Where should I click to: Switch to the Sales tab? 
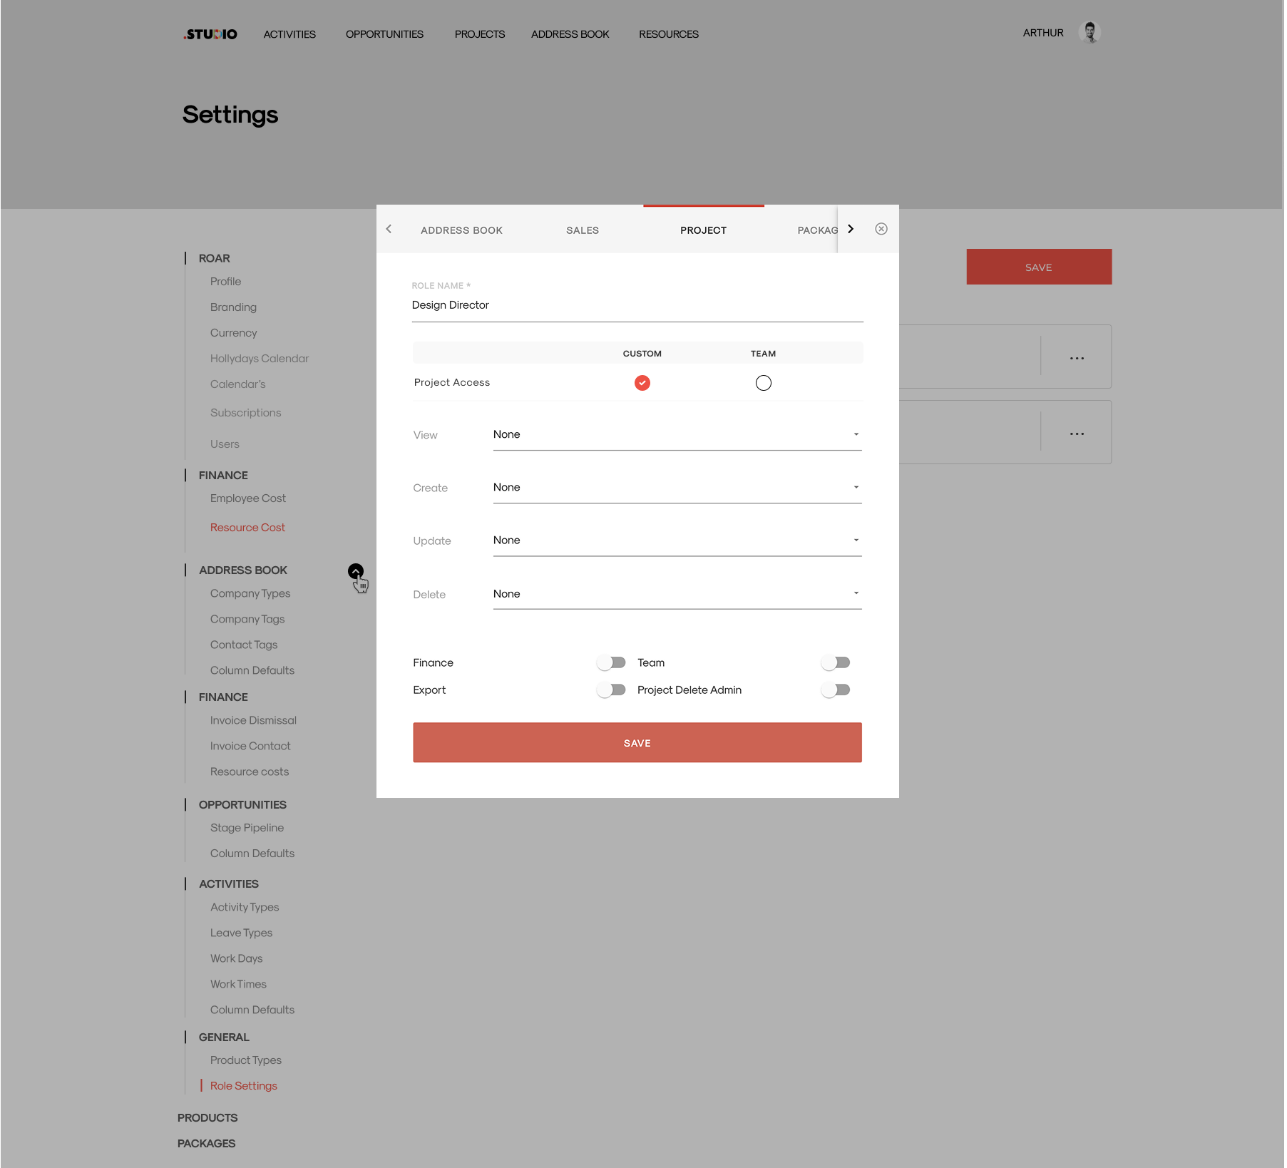(x=583, y=230)
